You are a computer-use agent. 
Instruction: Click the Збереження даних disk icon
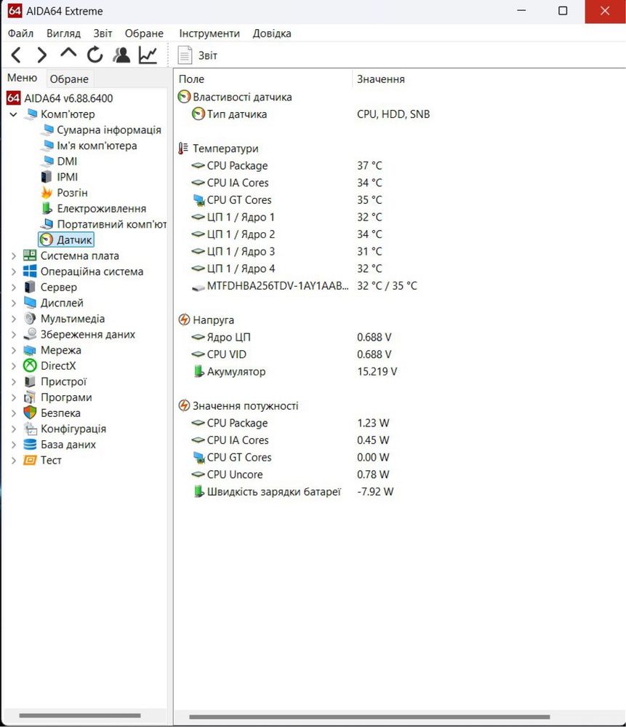(30, 334)
